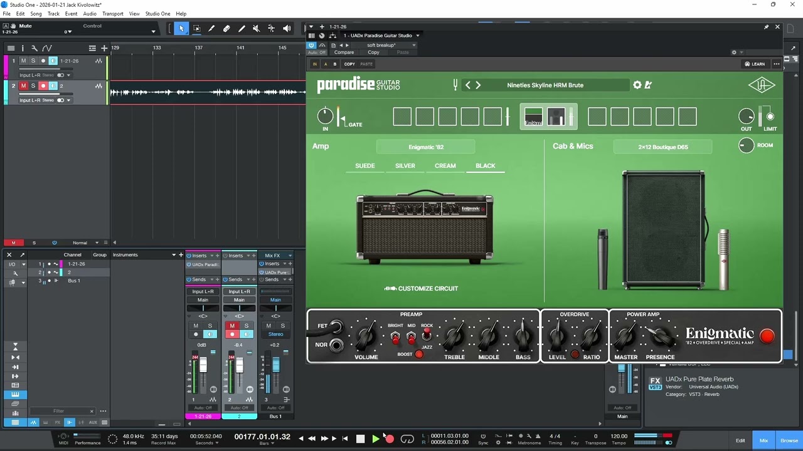Open CUSTOMIZE CIRCUIT for the amp
The width and height of the screenshot is (803, 451).
pos(421,289)
